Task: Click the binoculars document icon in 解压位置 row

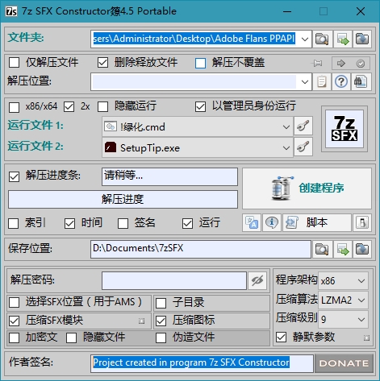Action: coord(361,81)
